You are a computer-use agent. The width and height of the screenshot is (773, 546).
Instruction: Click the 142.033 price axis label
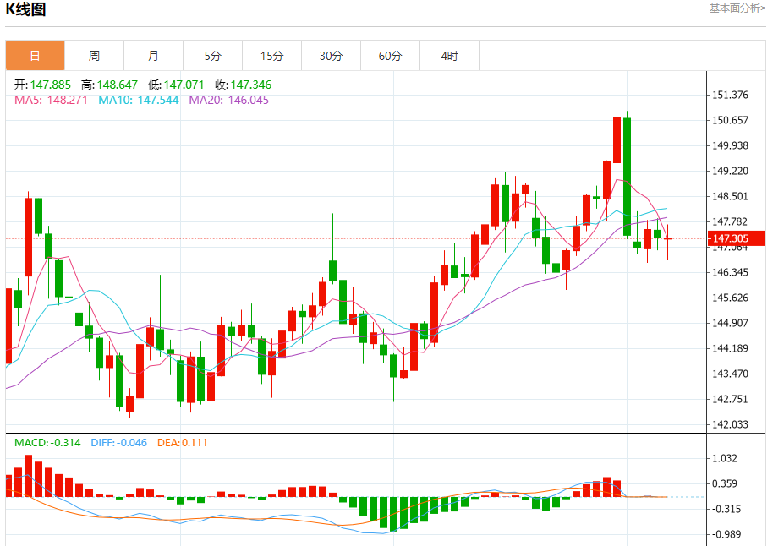730,424
